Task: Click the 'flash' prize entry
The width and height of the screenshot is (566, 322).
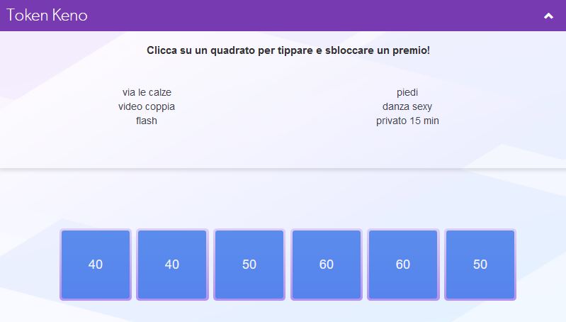Action: (147, 121)
